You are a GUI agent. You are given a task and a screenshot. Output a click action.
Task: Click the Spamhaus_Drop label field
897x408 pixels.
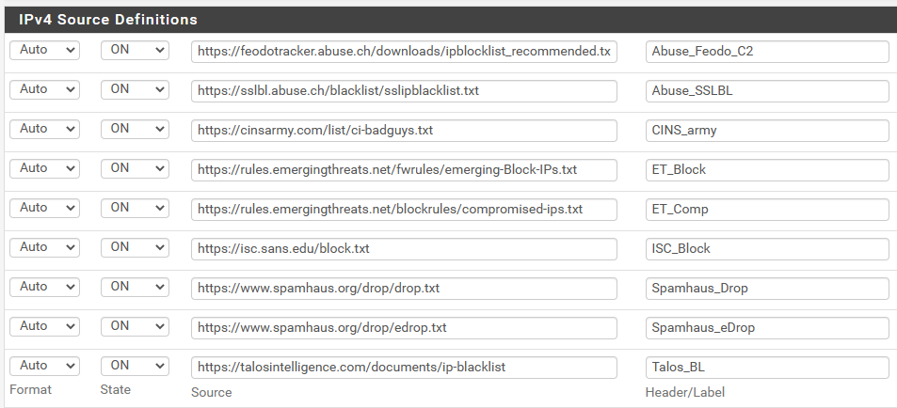click(767, 288)
